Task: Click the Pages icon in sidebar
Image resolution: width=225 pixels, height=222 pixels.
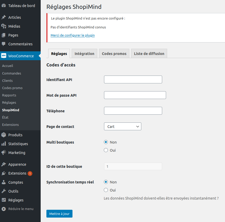Action: coord(4,35)
